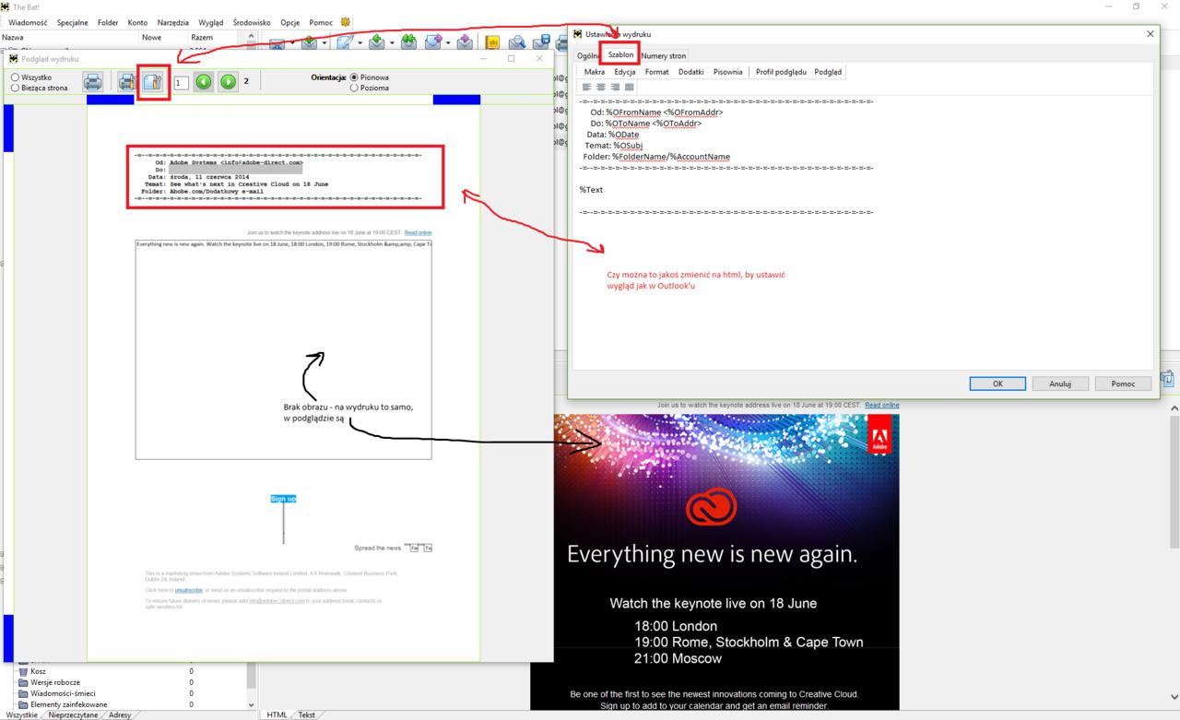This screenshot has width=1180, height=720.
Task: Click the printer icon in print preview
Action: tap(93, 82)
